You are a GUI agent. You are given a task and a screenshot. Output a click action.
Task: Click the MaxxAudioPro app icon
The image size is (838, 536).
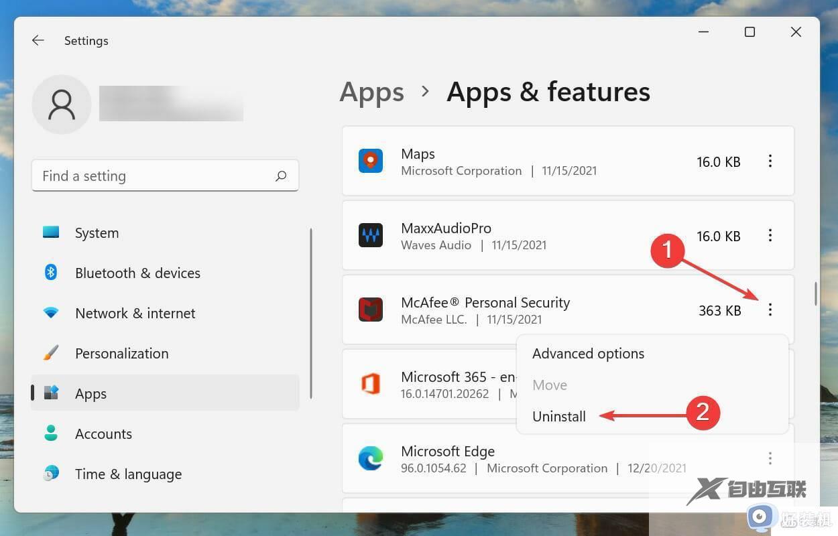click(x=371, y=236)
